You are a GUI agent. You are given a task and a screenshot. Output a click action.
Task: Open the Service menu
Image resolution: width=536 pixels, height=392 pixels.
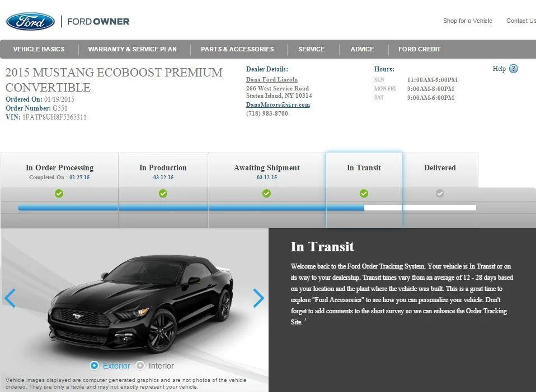[312, 49]
